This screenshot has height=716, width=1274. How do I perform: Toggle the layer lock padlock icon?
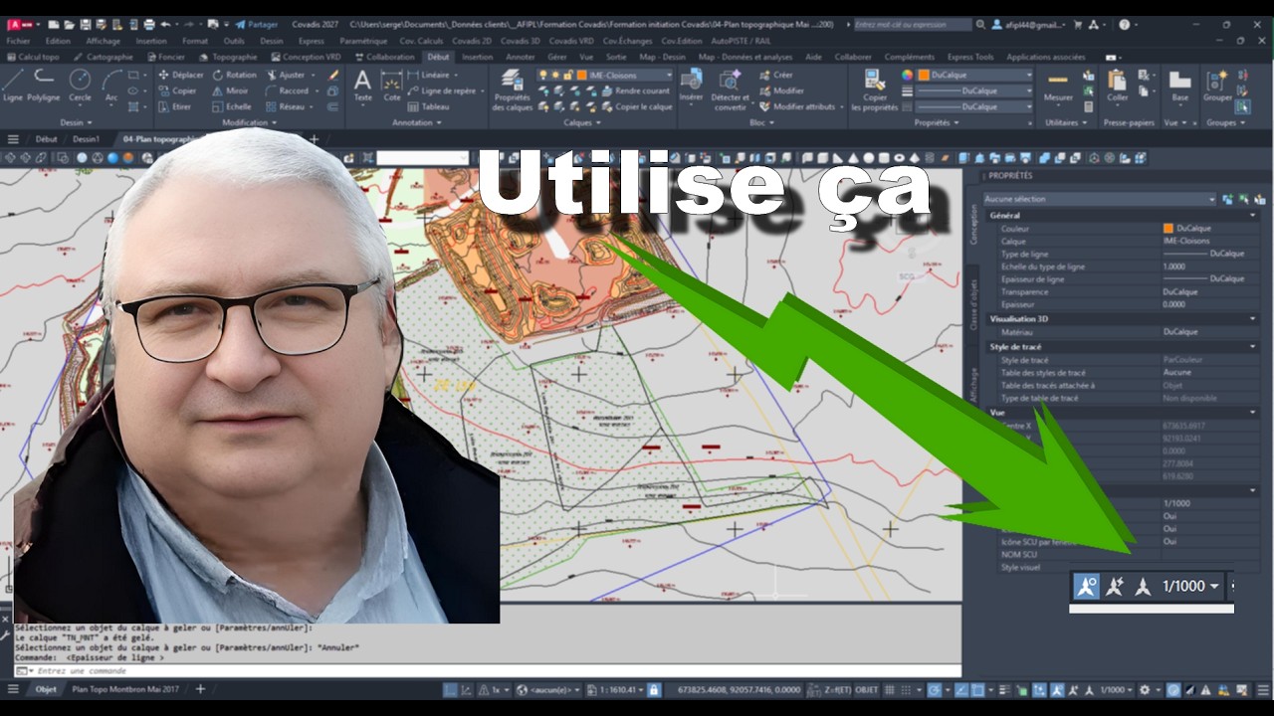[567, 75]
